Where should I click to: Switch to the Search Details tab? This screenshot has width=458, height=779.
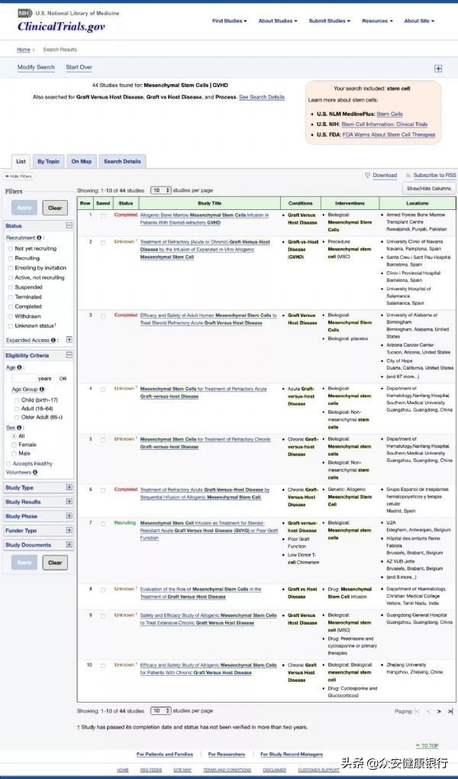tap(122, 161)
